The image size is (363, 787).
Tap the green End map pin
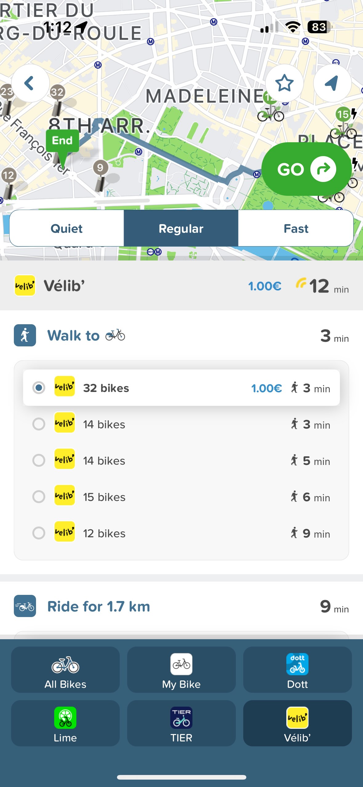pyautogui.click(x=63, y=142)
